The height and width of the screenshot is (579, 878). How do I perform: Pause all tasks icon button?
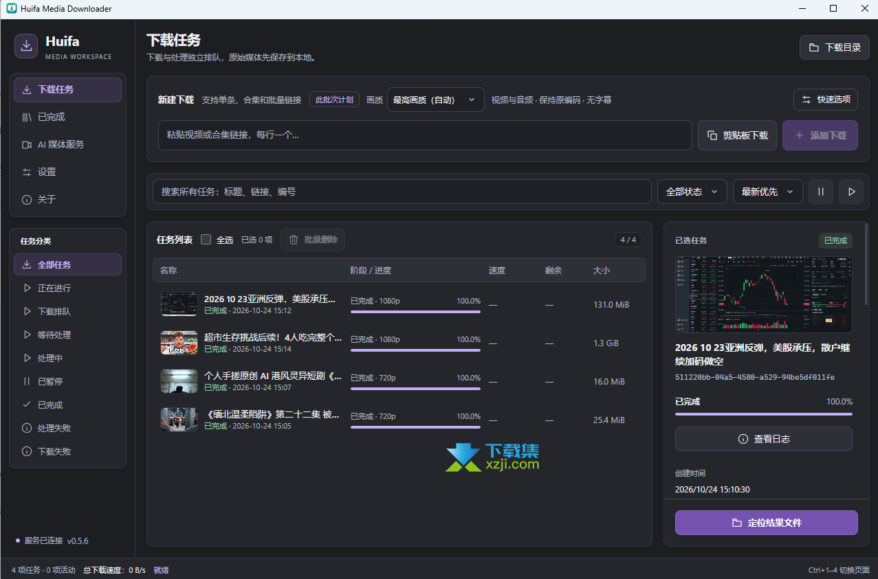click(821, 192)
